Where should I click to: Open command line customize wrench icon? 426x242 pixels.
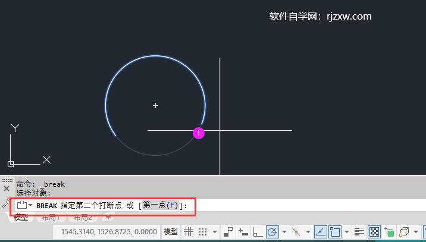[5, 203]
